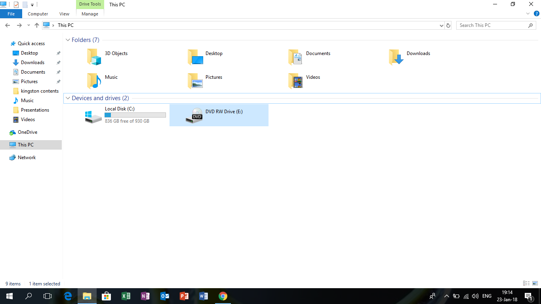Switch to the Manage Drive Tools tab
Viewport: 541px width, 304px height.
(x=90, y=14)
